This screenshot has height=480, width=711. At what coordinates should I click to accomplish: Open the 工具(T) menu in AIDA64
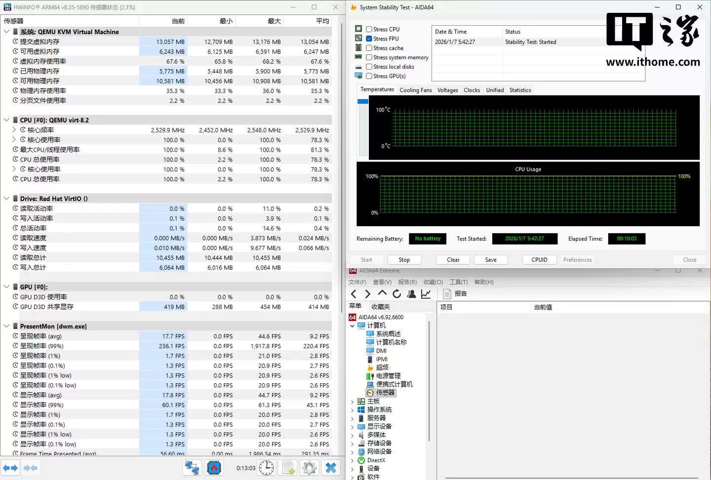tap(458, 282)
